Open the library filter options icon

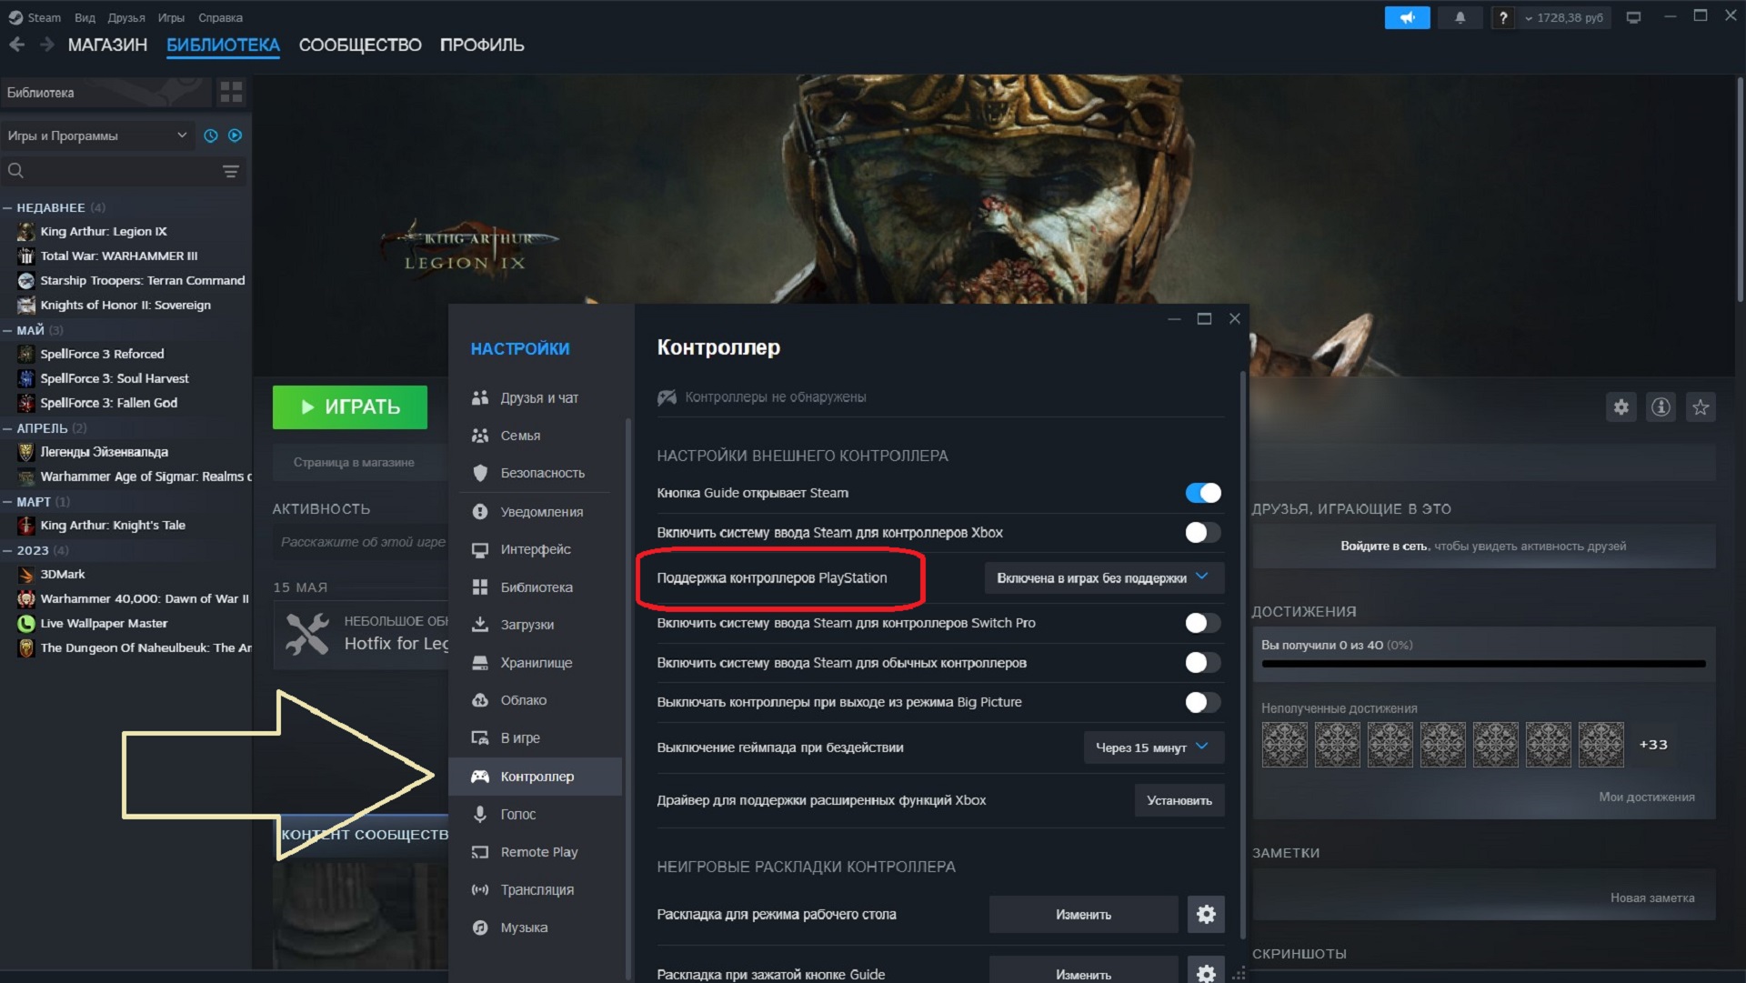[x=231, y=171]
